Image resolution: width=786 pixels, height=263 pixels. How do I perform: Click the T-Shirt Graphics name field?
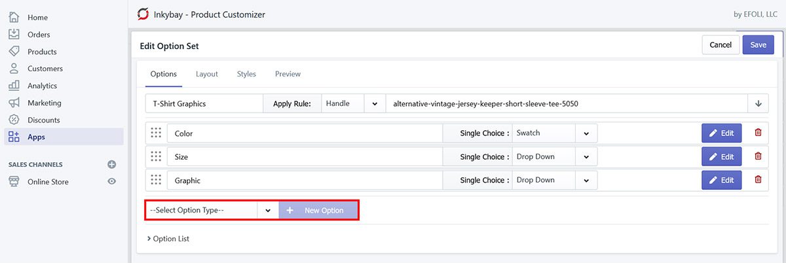204,103
